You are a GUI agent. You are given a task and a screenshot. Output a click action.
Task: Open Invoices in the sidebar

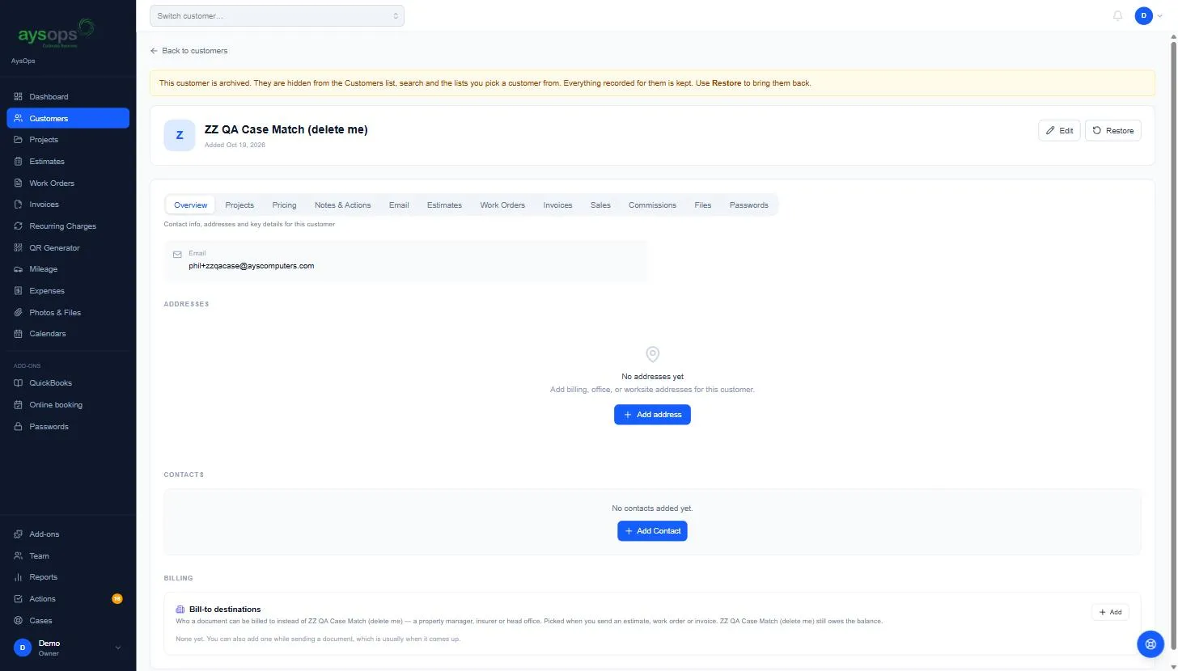(68, 205)
